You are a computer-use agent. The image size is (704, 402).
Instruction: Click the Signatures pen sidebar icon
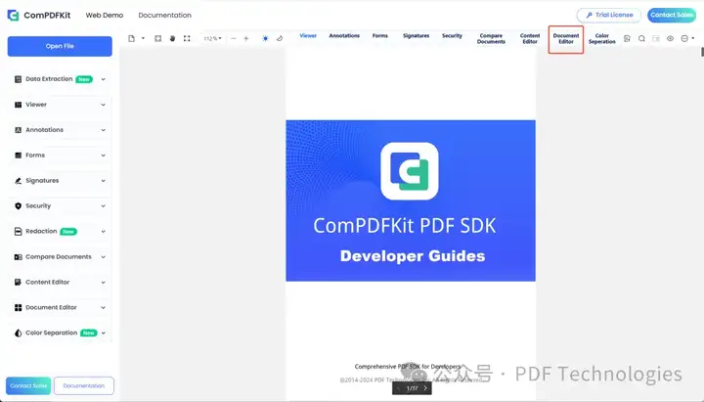tap(18, 181)
